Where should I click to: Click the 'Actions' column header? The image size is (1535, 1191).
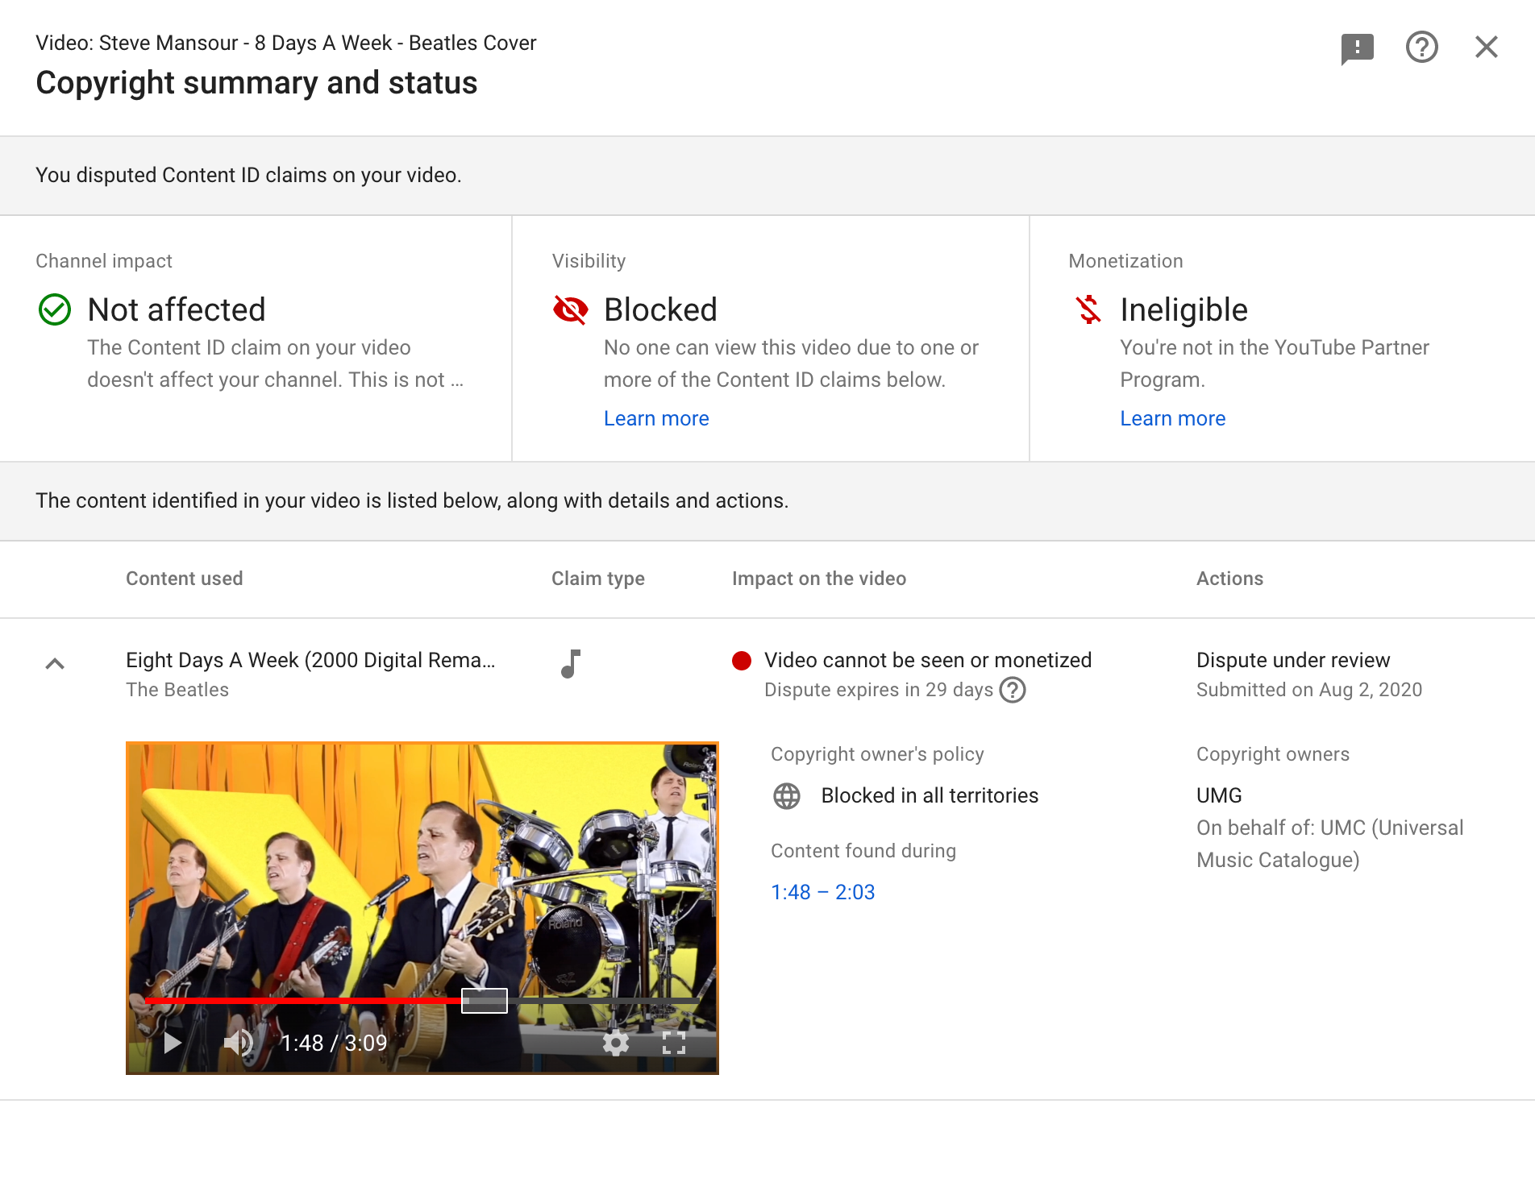coord(1229,579)
